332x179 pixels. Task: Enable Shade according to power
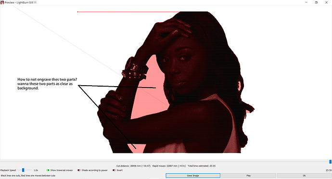coord(79,170)
